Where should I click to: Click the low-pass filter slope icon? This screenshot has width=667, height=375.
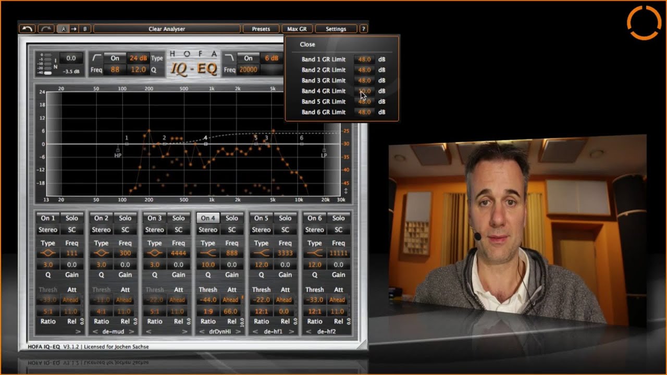pyautogui.click(x=230, y=58)
